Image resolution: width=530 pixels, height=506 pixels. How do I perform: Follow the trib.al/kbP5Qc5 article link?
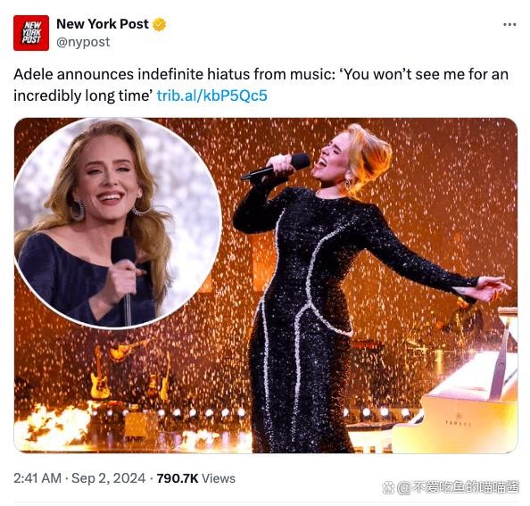212,95
